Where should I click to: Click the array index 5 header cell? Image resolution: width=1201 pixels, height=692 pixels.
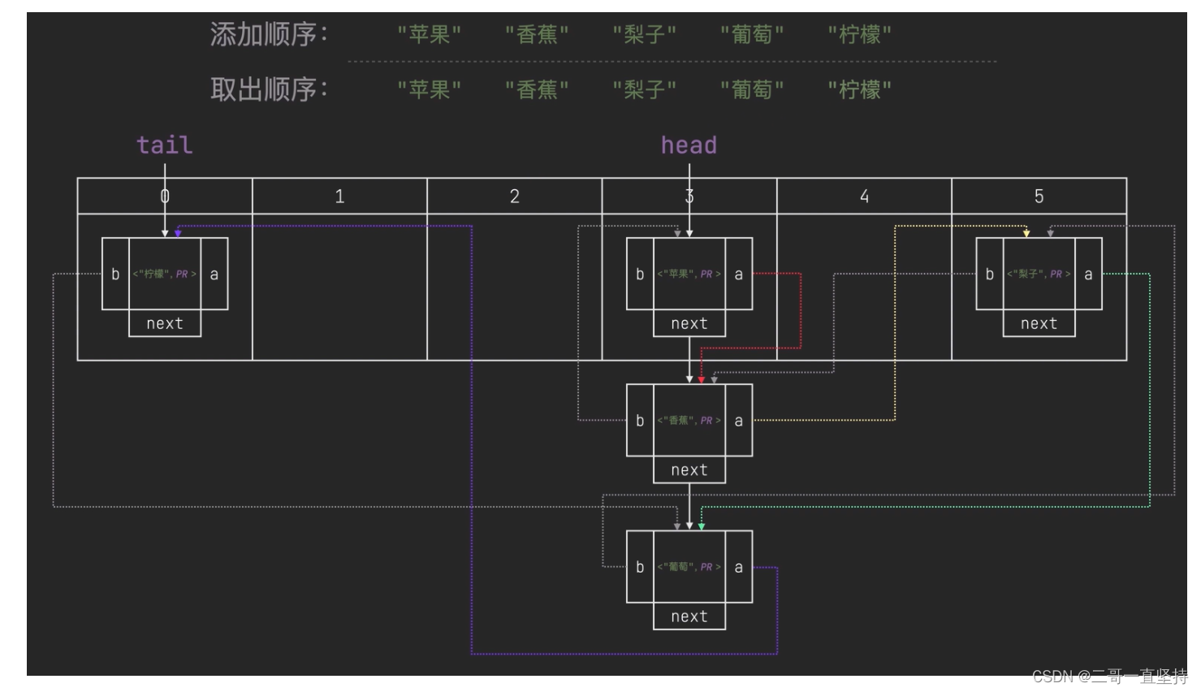pos(1039,196)
